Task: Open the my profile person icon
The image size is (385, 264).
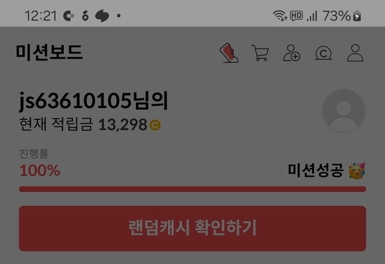Action: point(355,53)
